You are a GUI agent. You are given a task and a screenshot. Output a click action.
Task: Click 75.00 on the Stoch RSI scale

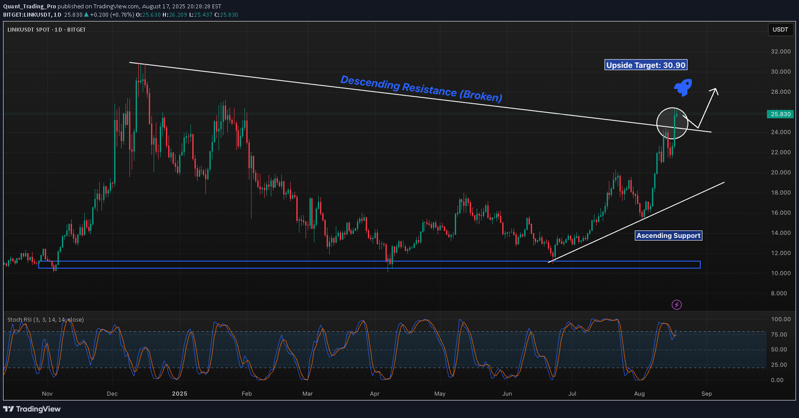tap(779, 334)
